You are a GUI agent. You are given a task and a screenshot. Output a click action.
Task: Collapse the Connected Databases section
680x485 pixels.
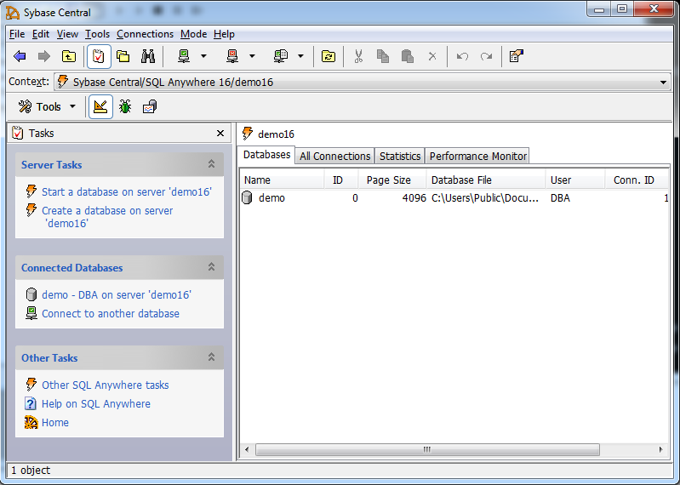coord(211,267)
